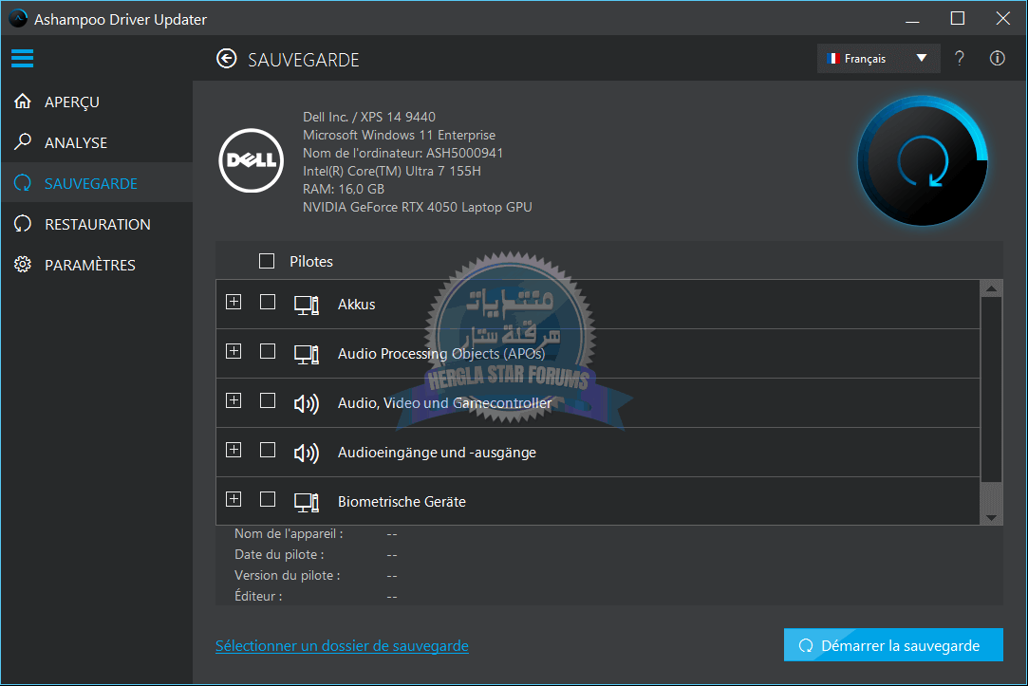The image size is (1028, 686).
Task: Expand the Audio, Video und Gamecontroller group
Action: [x=234, y=400]
